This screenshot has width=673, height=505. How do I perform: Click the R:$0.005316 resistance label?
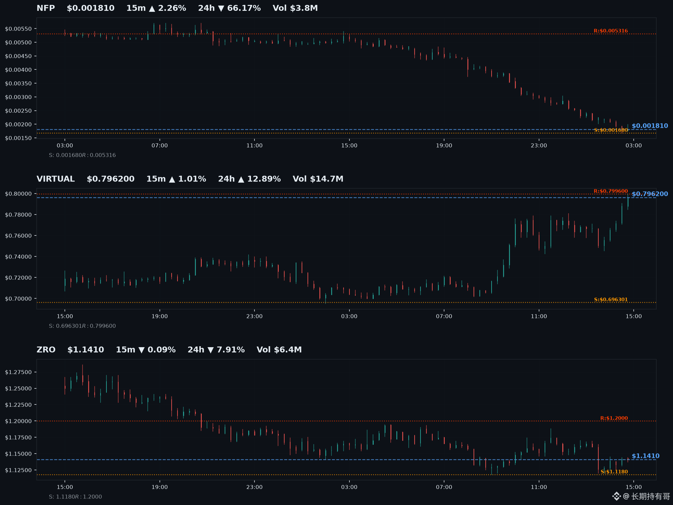611,31
